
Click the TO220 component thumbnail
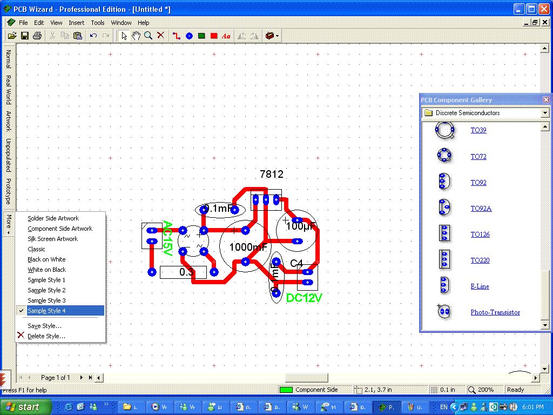tap(444, 259)
